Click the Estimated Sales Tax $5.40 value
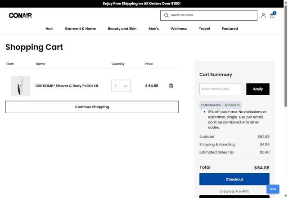Image resolution: width=288 pixels, height=198 pixels. 265,152
